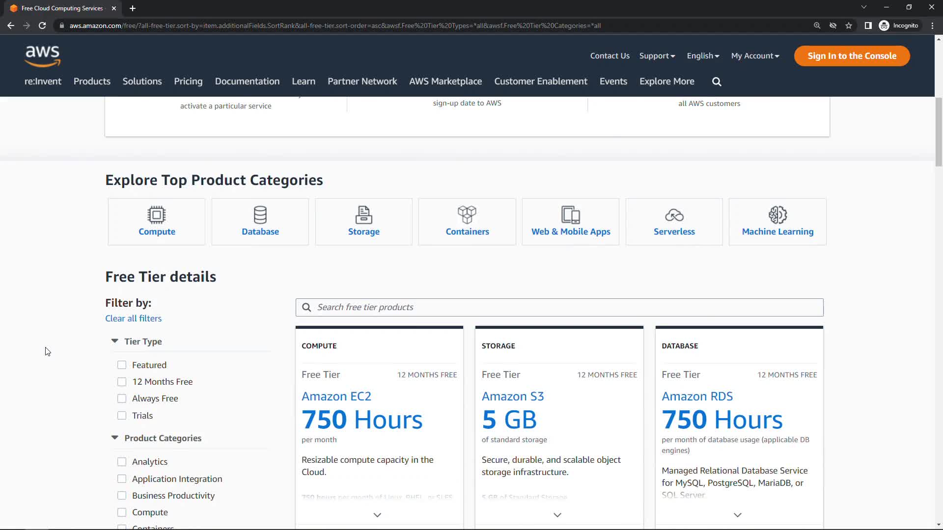Check the Always Free filter
The image size is (943, 530).
122,398
